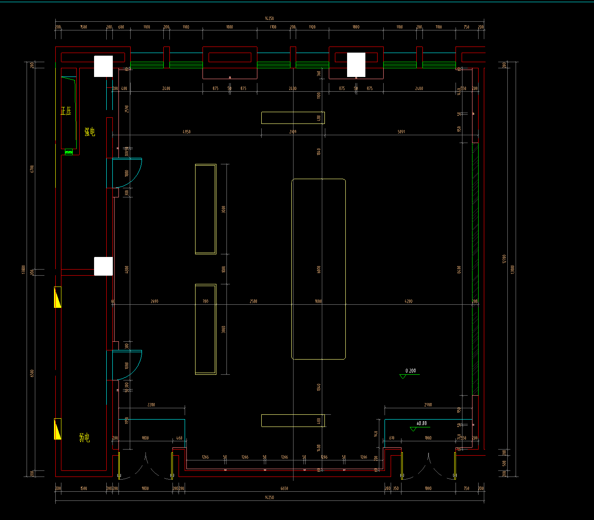Select the bottom 14250 overall dimension
The image size is (594, 520).
[x=270, y=497]
